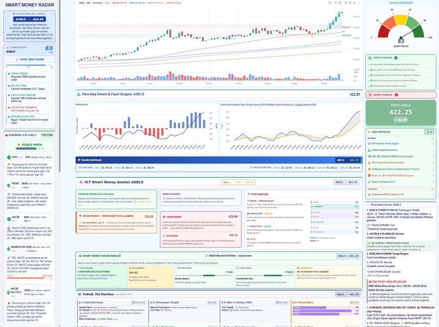
Task: Click the ICT Smart Money brain icon
Action: 81,182
